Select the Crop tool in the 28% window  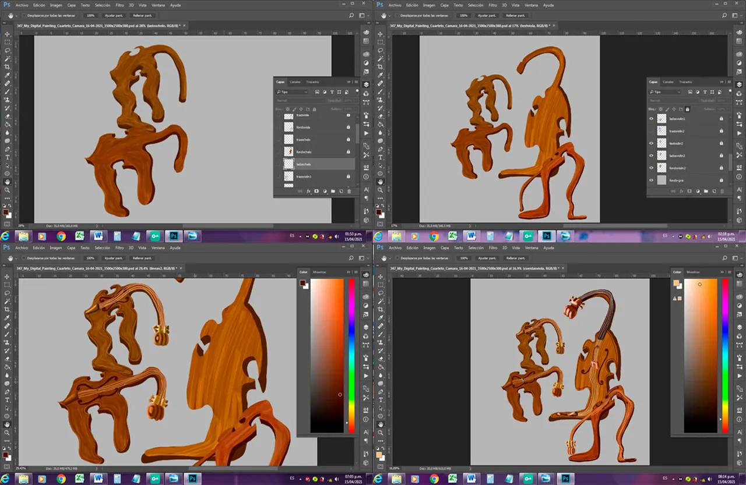pyautogui.click(x=8, y=67)
